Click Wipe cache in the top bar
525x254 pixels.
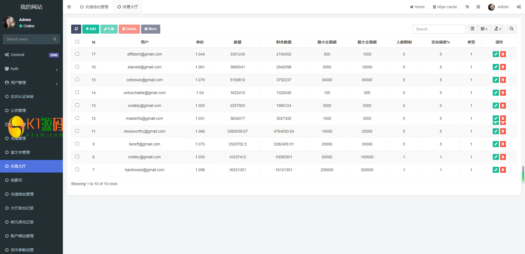click(445, 7)
